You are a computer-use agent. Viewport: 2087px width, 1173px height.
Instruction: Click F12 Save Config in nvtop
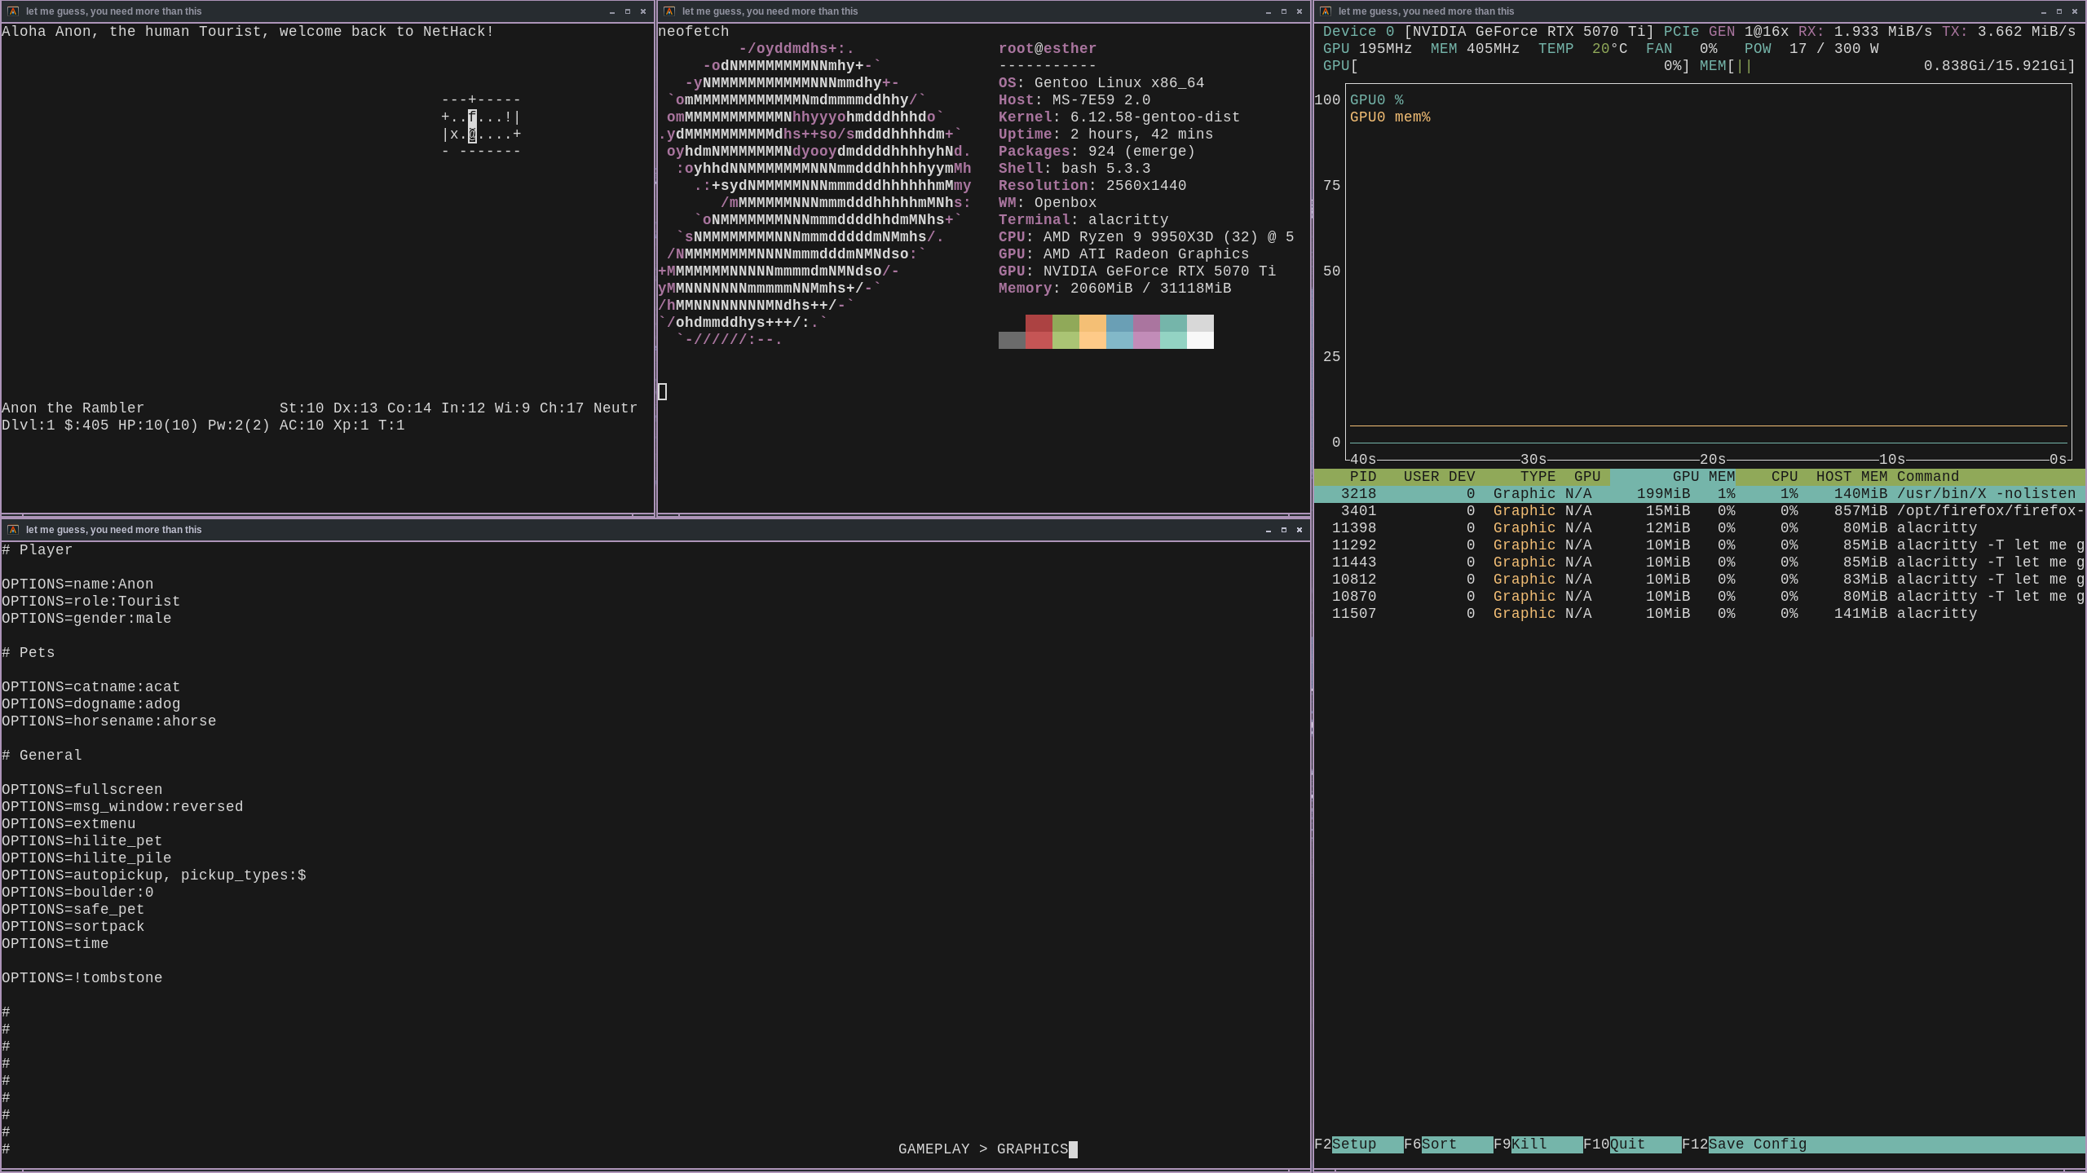1757,1144
